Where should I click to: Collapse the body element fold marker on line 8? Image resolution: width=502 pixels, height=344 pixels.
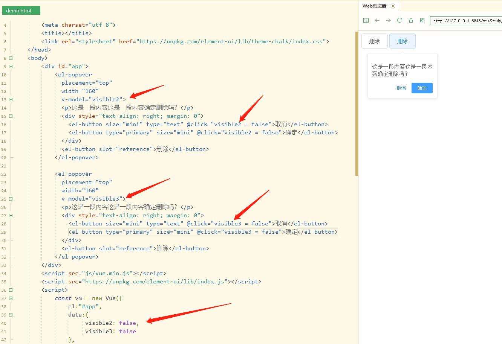pyautogui.click(x=10, y=58)
